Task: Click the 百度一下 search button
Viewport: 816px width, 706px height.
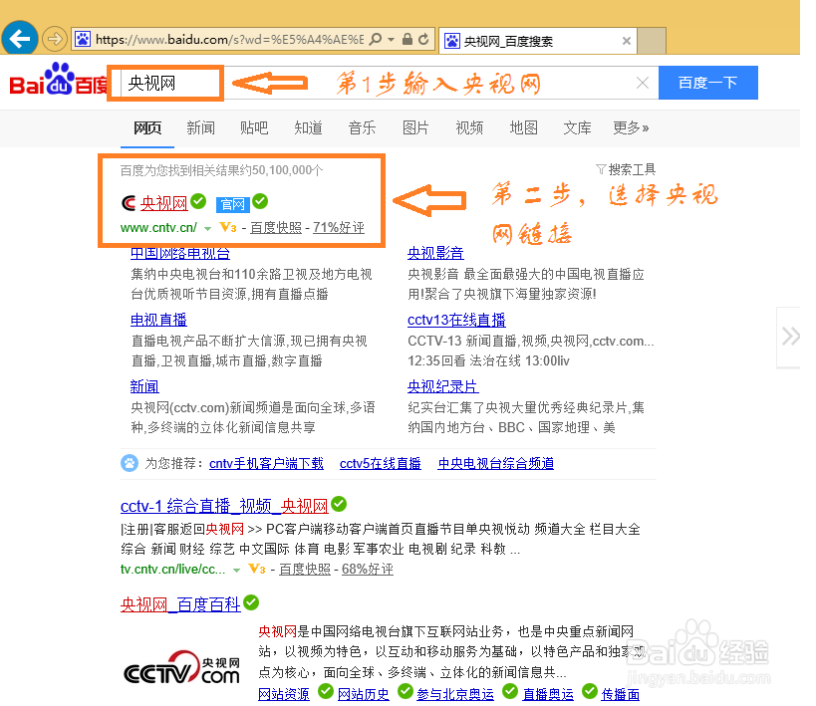Action: coord(707,83)
